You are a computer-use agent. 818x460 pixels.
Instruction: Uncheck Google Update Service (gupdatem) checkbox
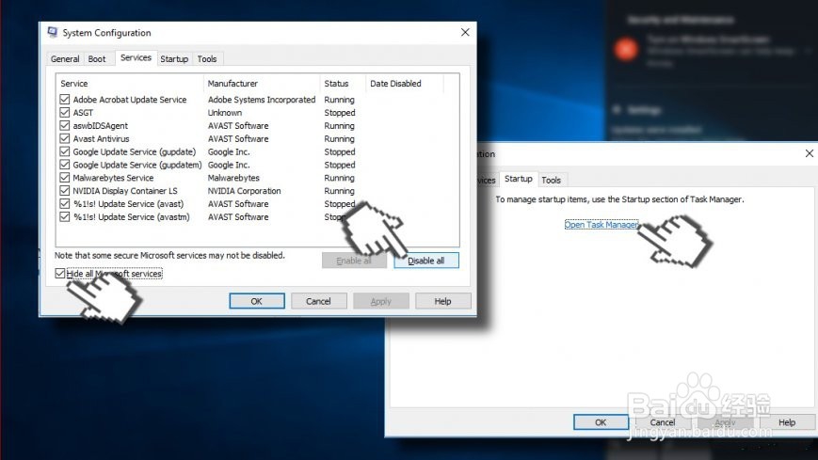(65, 165)
